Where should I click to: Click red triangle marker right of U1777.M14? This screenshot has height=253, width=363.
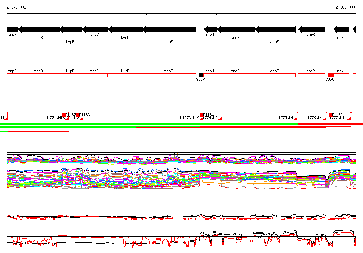(x=349, y=118)
